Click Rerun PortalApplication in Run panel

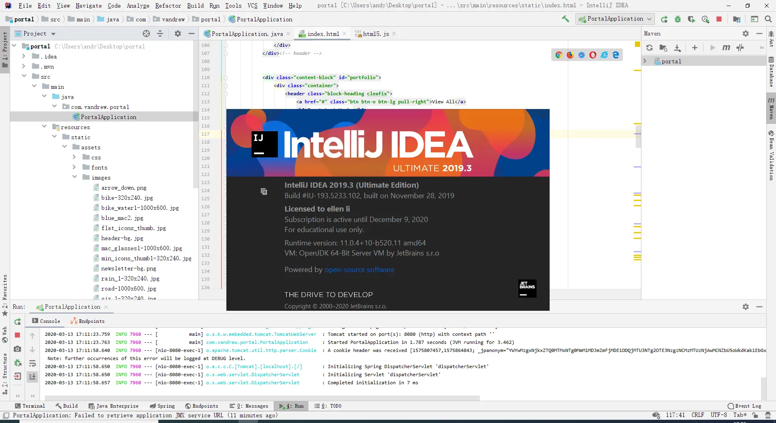[x=17, y=322]
